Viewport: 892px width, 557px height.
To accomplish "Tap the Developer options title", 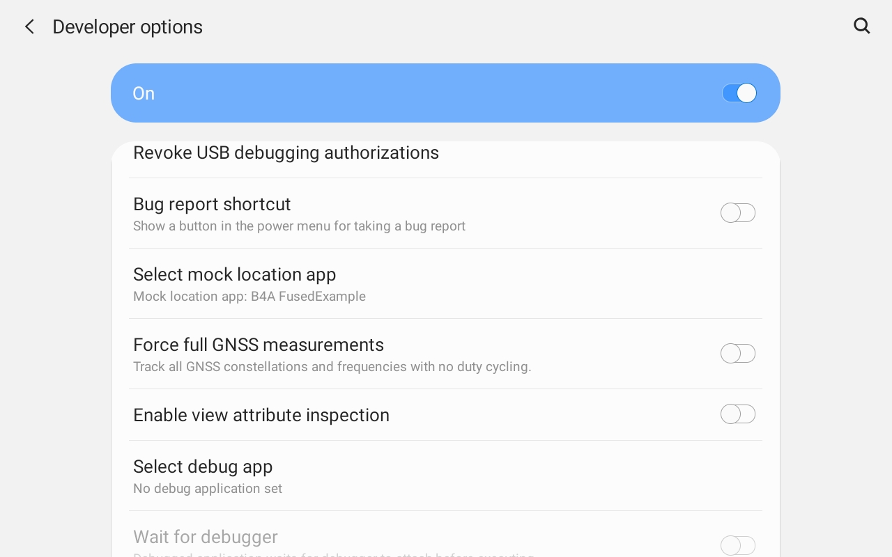I will (128, 26).
